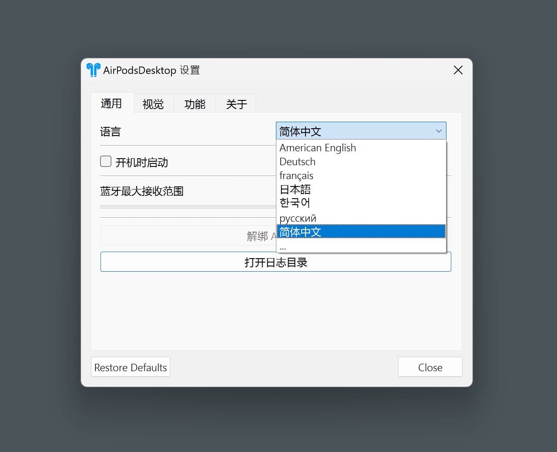Open the 功能 tab
Screen dimensions: 557x452
195,104
